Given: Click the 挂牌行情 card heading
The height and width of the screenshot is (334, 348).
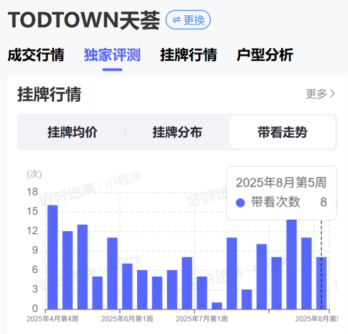Looking at the screenshot, I should 49,94.
